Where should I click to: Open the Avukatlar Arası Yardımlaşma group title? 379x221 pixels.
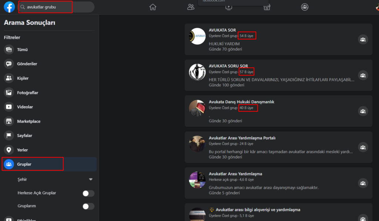pyautogui.click(x=235, y=174)
